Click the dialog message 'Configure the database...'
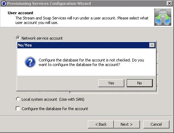 coord(91,62)
